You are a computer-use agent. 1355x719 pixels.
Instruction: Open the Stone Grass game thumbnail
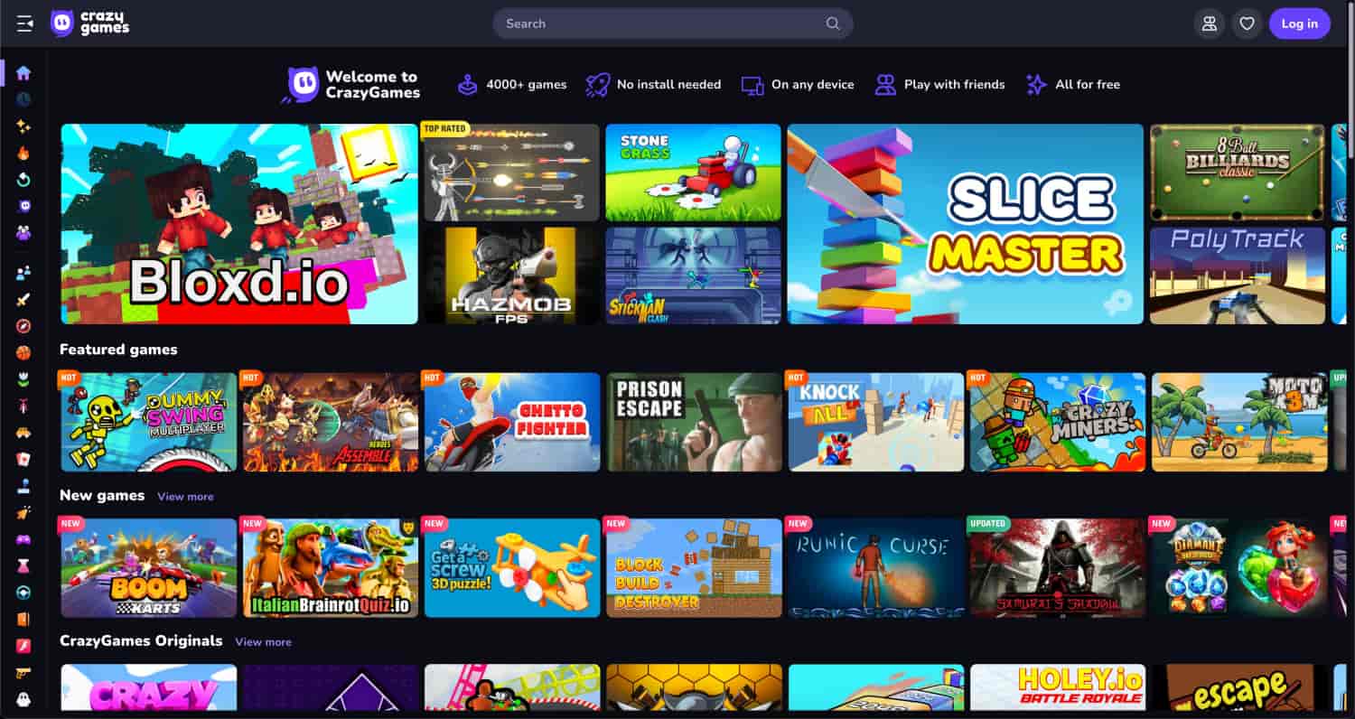[693, 173]
